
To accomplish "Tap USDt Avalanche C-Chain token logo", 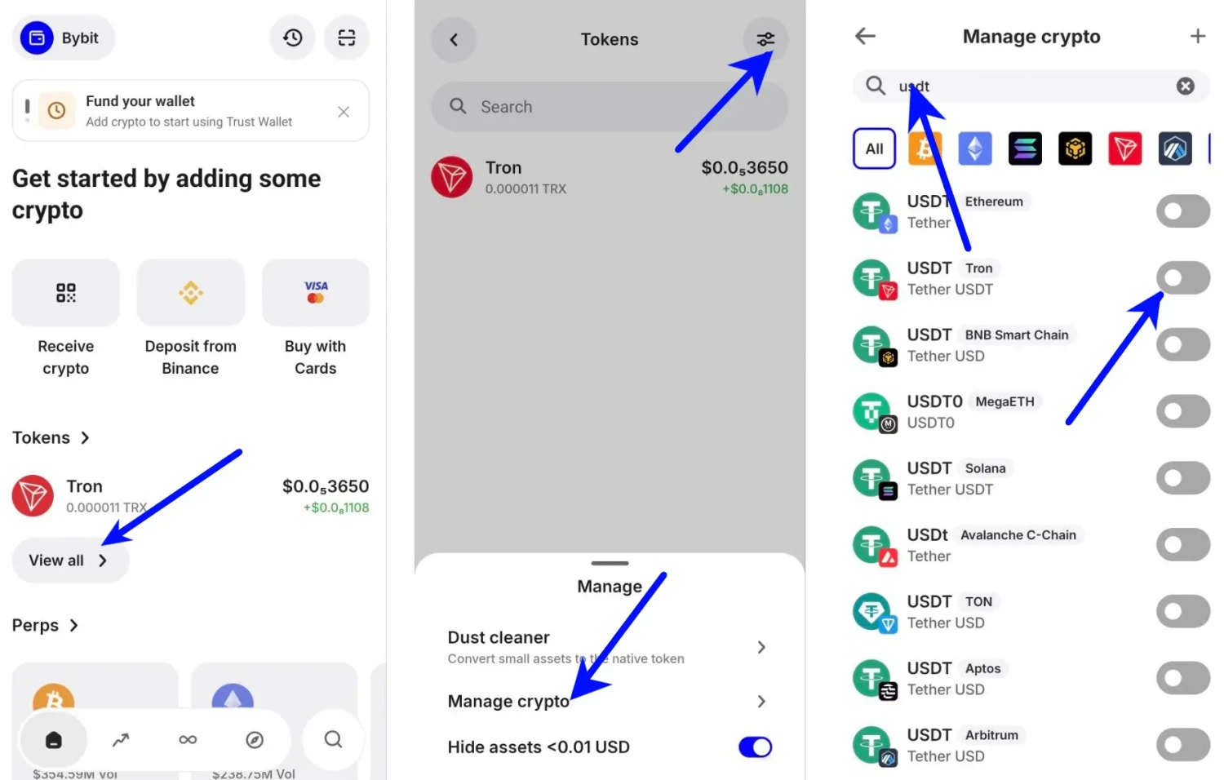I will (x=875, y=546).
